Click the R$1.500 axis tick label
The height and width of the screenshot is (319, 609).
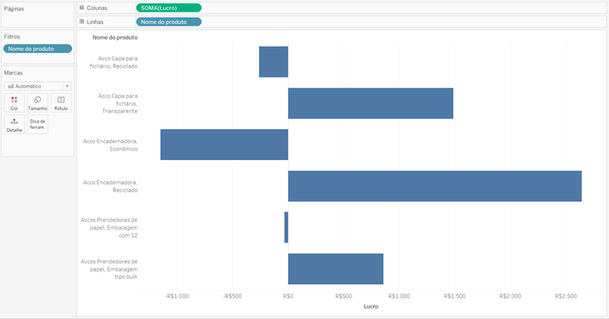click(455, 297)
